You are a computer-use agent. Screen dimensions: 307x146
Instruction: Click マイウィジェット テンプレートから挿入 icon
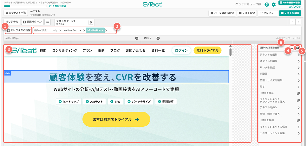click(298, 100)
